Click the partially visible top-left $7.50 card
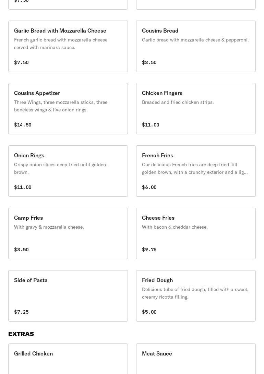The image size is (264, 374). click(68, 5)
